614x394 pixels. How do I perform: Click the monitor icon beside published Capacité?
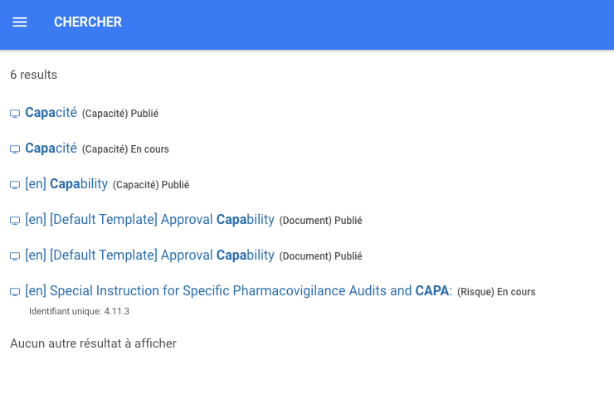point(15,114)
